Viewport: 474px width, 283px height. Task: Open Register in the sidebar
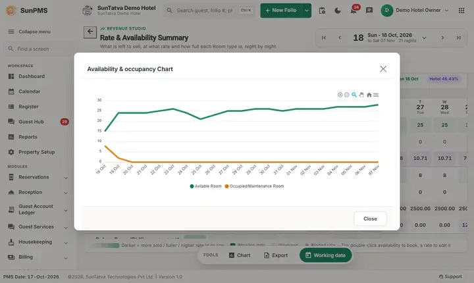coord(28,107)
